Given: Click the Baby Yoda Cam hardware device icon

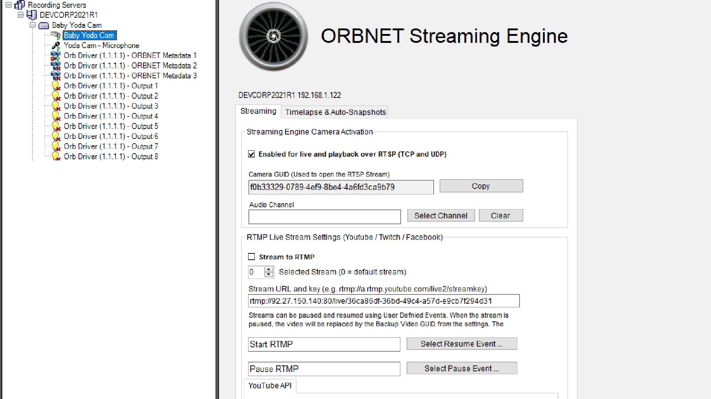Looking at the screenshot, I should point(44,25).
